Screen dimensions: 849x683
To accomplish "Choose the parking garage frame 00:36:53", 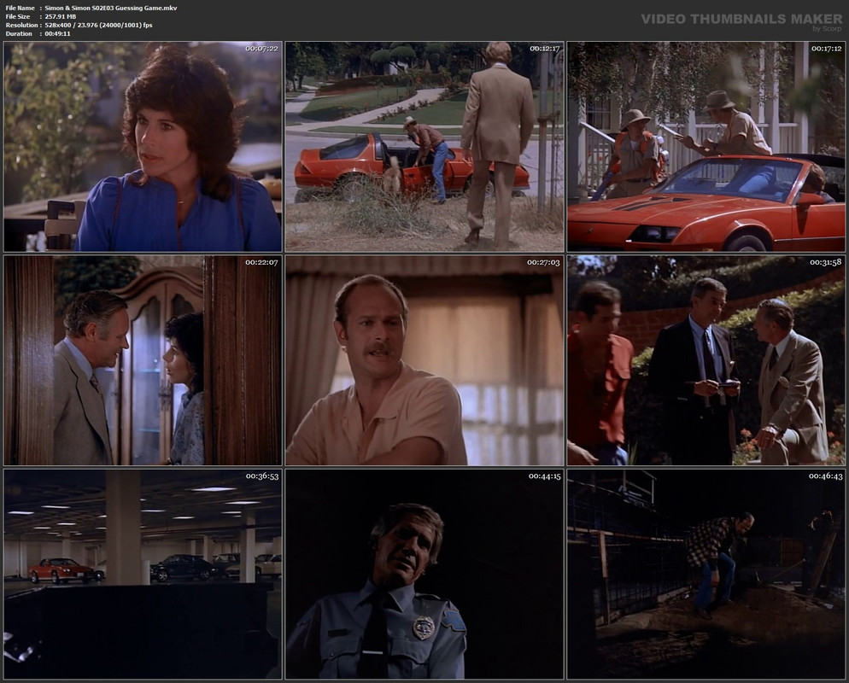I will tap(143, 575).
